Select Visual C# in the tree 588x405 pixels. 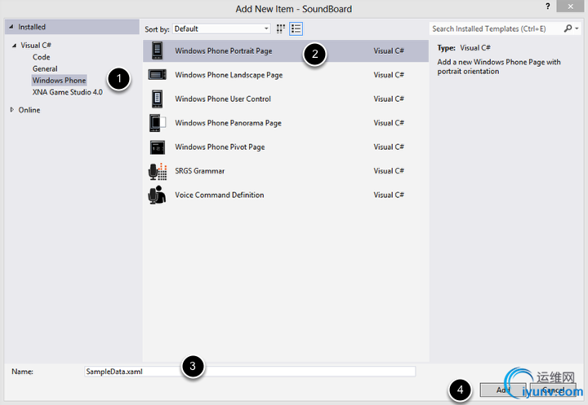(36, 46)
